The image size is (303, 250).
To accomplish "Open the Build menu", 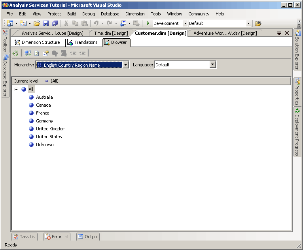I will coord(72,14).
